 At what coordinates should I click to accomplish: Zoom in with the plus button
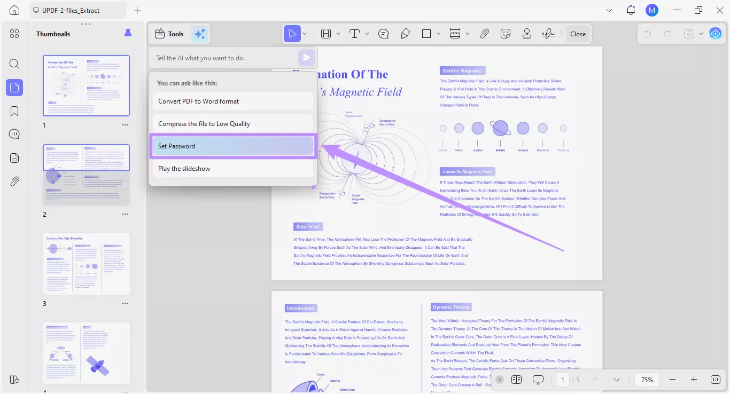tap(694, 380)
